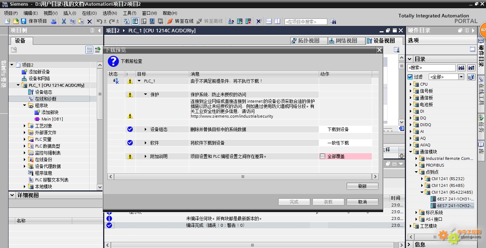486x248 pixels.
Task: Click the 刷新 refresh button
Action: 362,186
